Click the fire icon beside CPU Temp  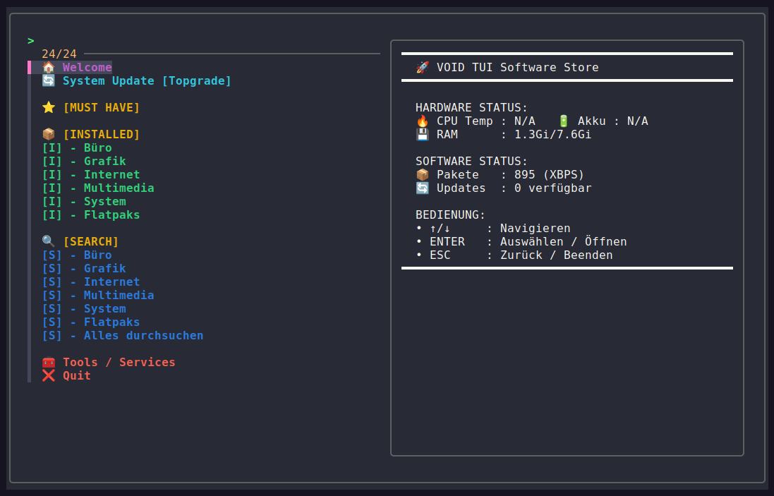pyautogui.click(x=421, y=120)
